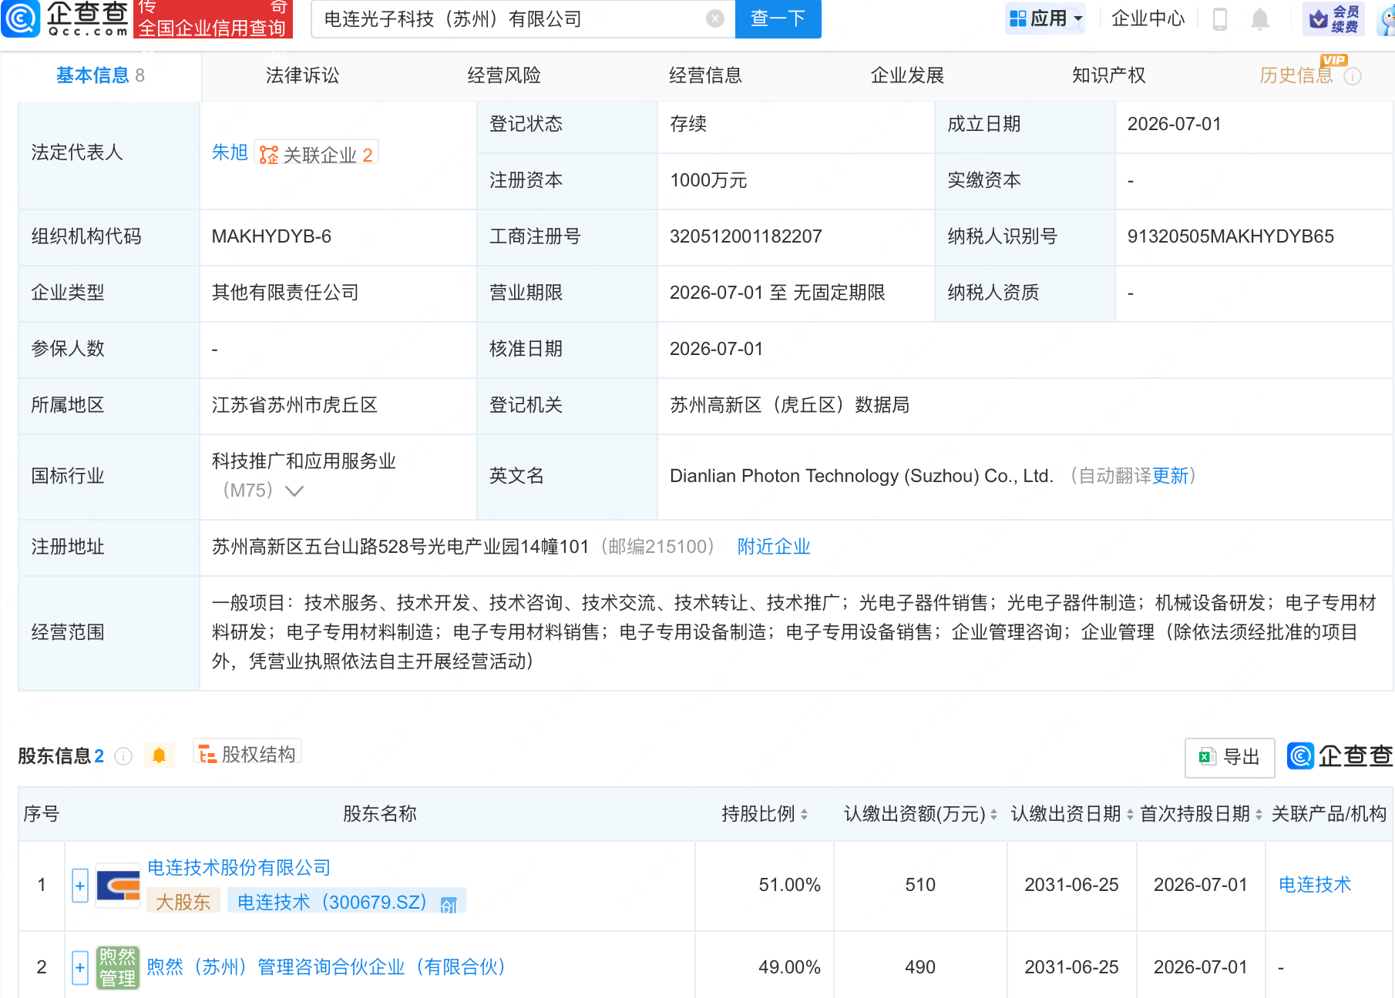Toggle the shareholder change alert bell

click(160, 755)
